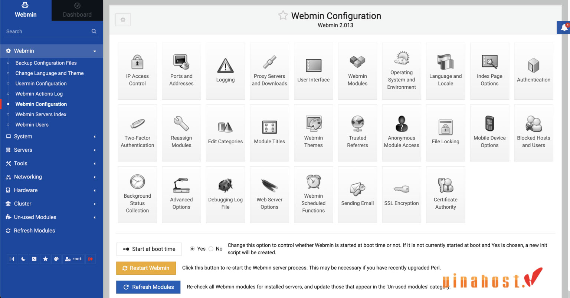Image resolution: width=570 pixels, height=298 pixels.
Task: Open favorites with the sidebar star icon
Action: pos(45,259)
